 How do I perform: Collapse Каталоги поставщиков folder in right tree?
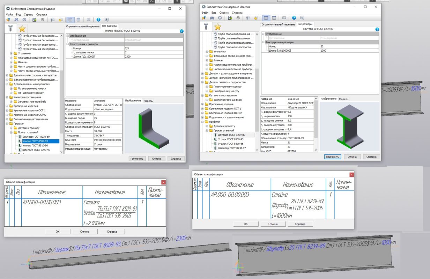(202, 95)
